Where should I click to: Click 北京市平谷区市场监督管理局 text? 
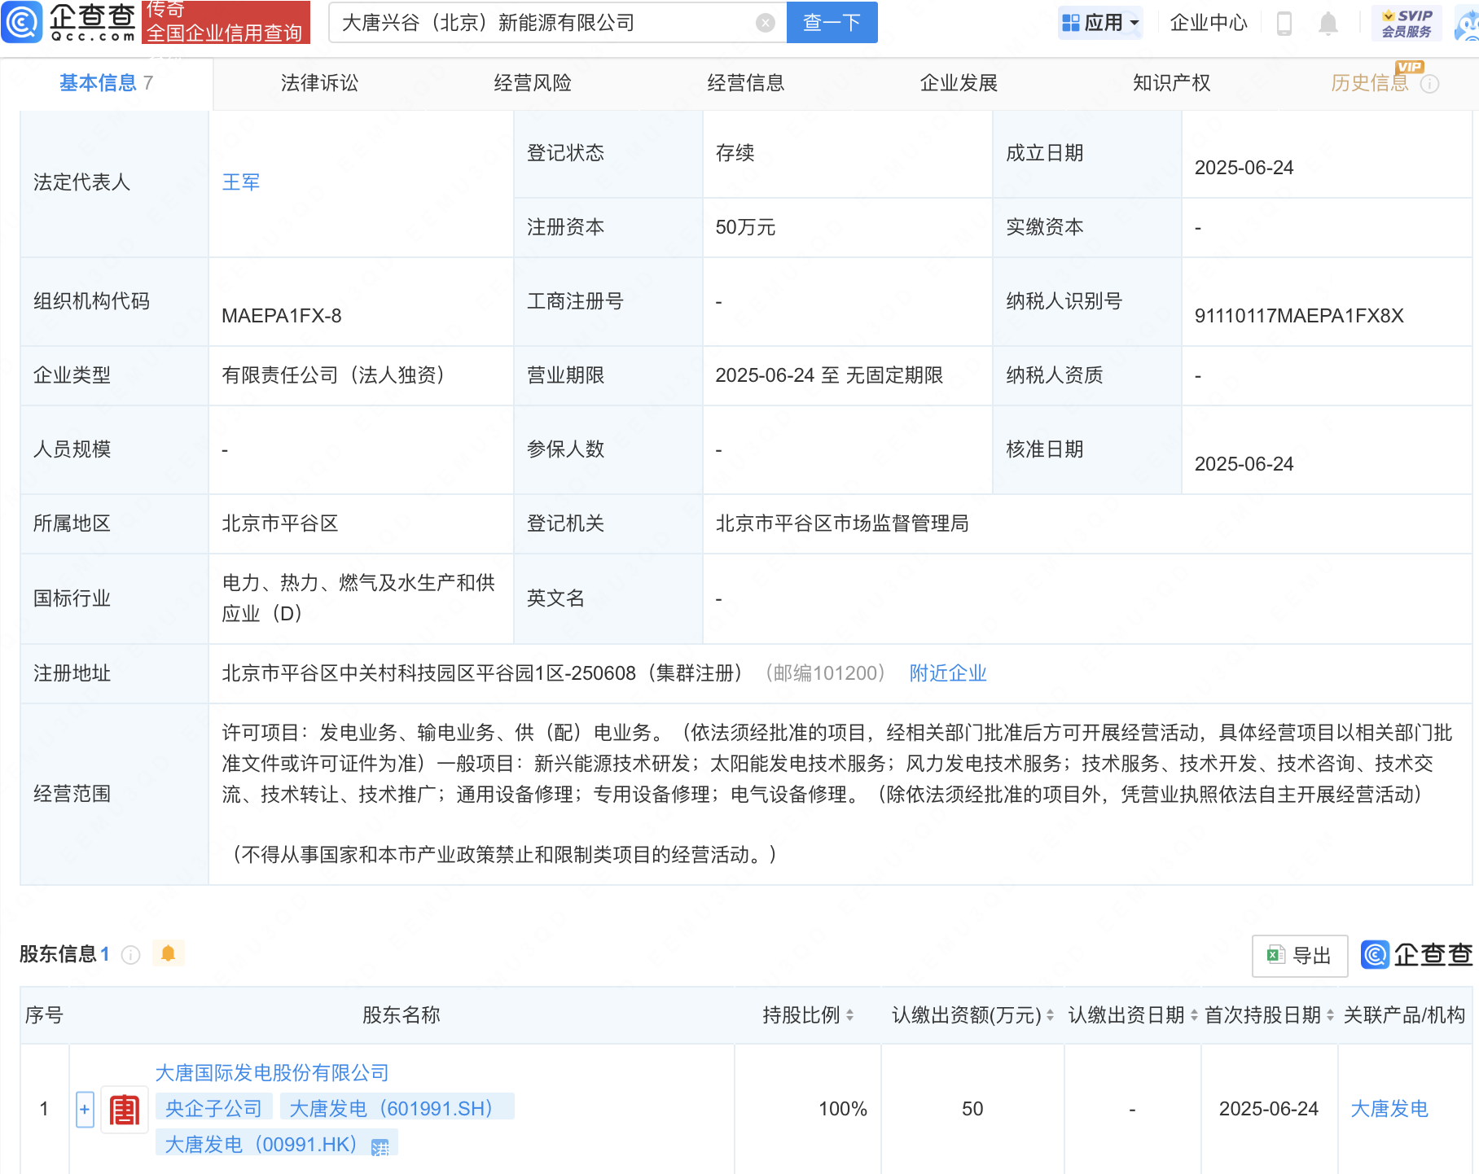coord(842,523)
